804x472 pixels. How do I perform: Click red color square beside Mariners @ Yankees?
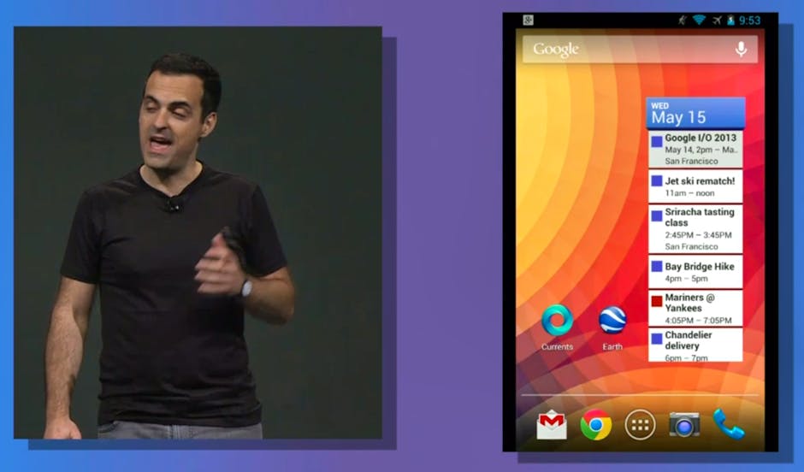click(x=656, y=301)
